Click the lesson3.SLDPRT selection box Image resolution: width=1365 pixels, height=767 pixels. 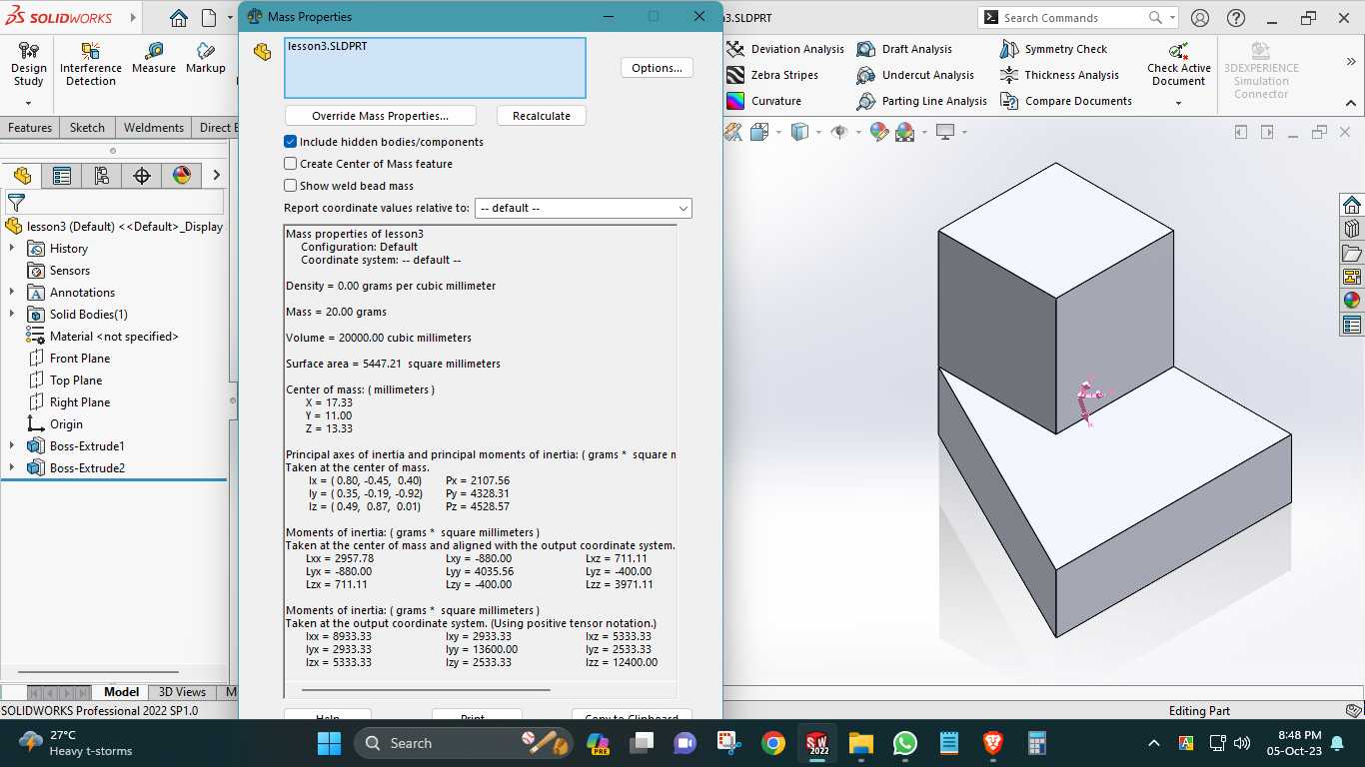click(436, 68)
